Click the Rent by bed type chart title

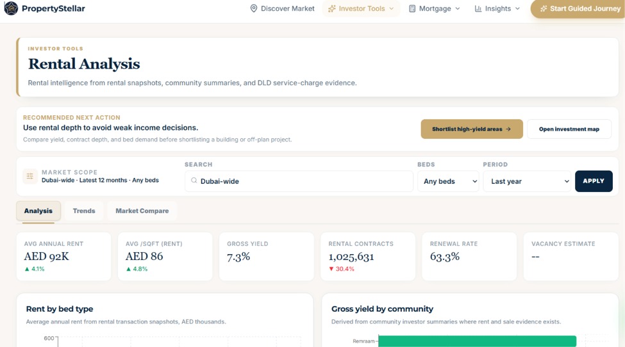[x=60, y=309]
